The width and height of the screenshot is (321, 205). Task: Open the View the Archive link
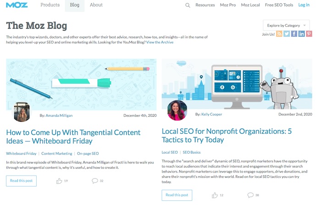160,42
